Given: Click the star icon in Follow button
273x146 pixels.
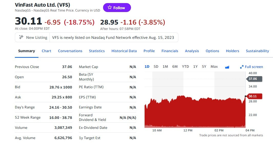Looking at the screenshot, I should (110, 8).
